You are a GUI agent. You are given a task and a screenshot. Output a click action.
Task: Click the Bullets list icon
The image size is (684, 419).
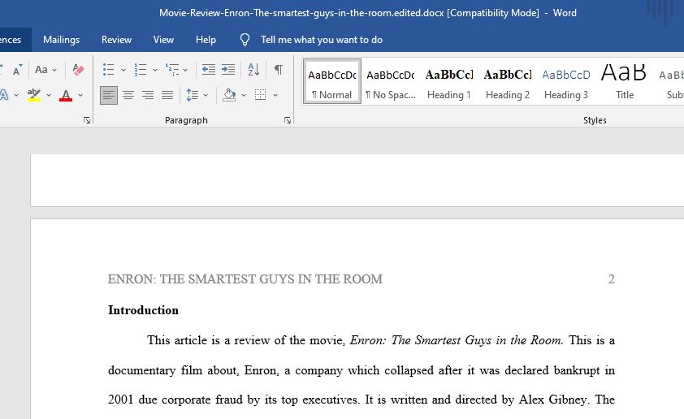[108, 69]
